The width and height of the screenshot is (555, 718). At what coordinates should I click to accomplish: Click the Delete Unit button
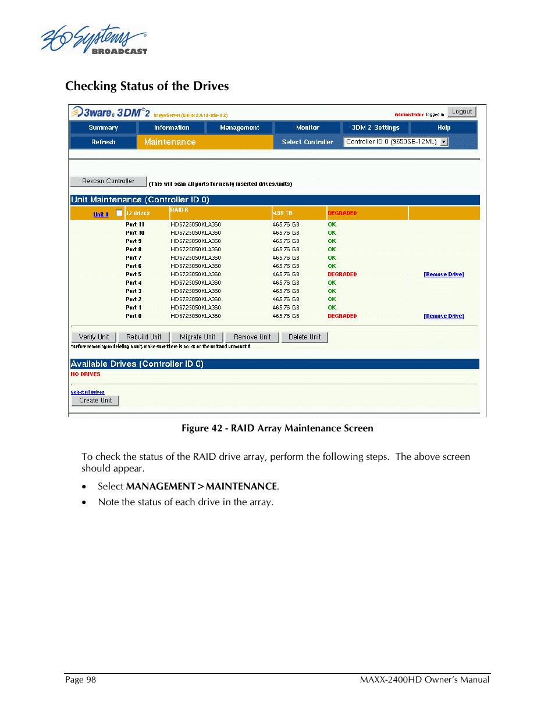coord(304,337)
